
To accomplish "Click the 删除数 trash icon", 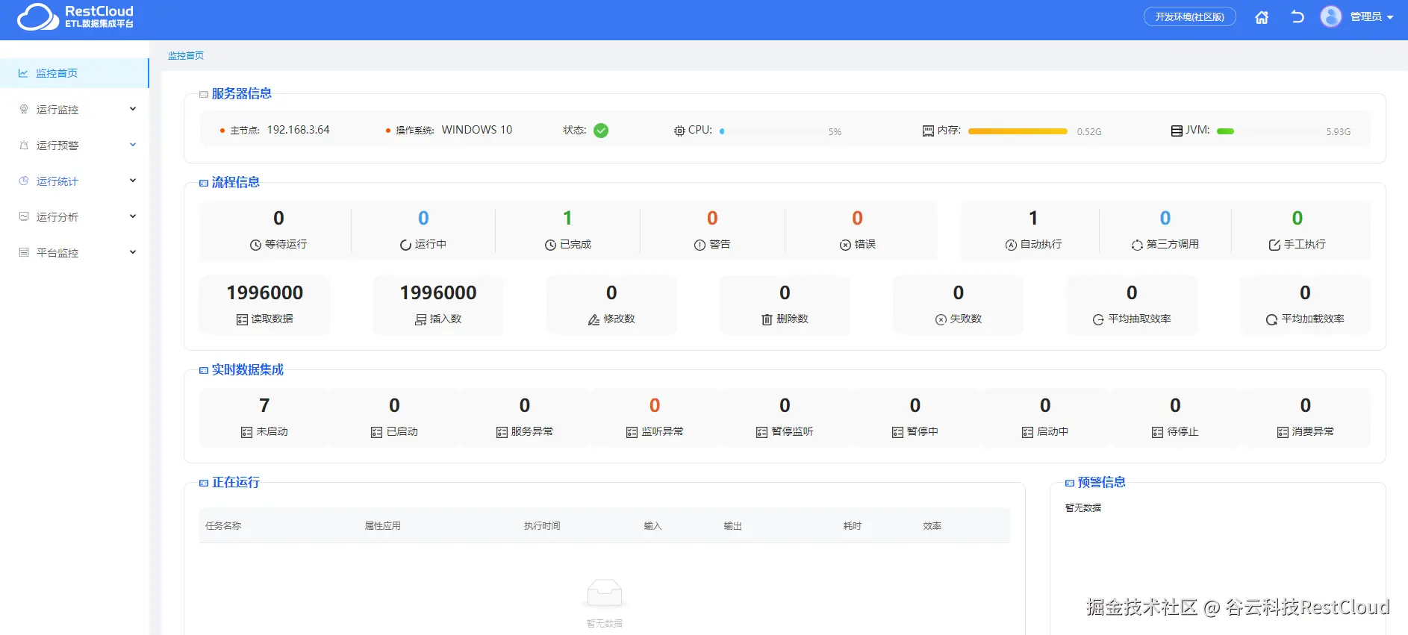I will click(767, 319).
